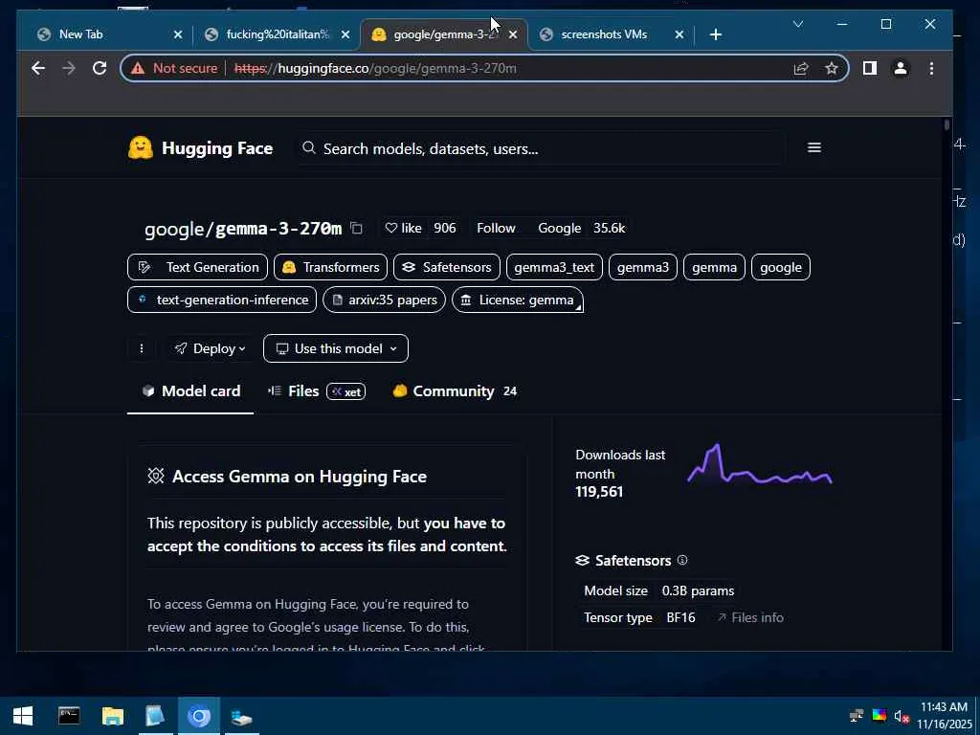
Task: Select the google tag
Action: pyautogui.click(x=781, y=267)
